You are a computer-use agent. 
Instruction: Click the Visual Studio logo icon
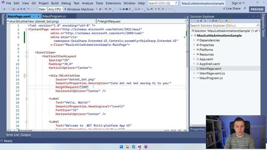coord(3,2)
